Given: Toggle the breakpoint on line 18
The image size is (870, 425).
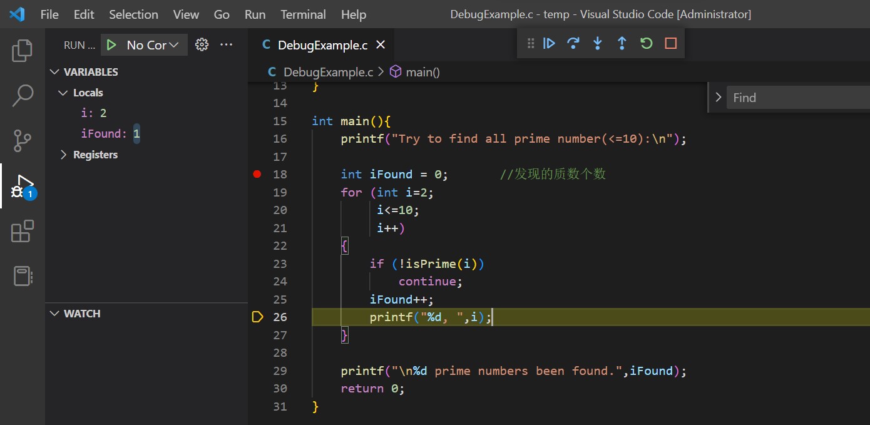Looking at the screenshot, I should coord(257,174).
